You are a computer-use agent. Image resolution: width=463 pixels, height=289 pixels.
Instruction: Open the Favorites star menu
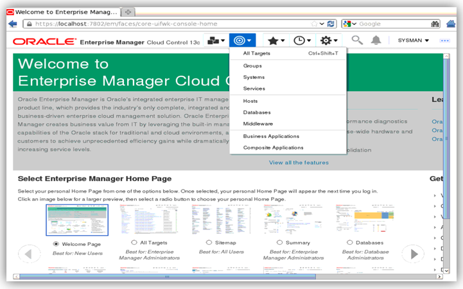275,40
